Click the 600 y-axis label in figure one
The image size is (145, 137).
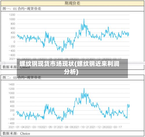[13, 28]
